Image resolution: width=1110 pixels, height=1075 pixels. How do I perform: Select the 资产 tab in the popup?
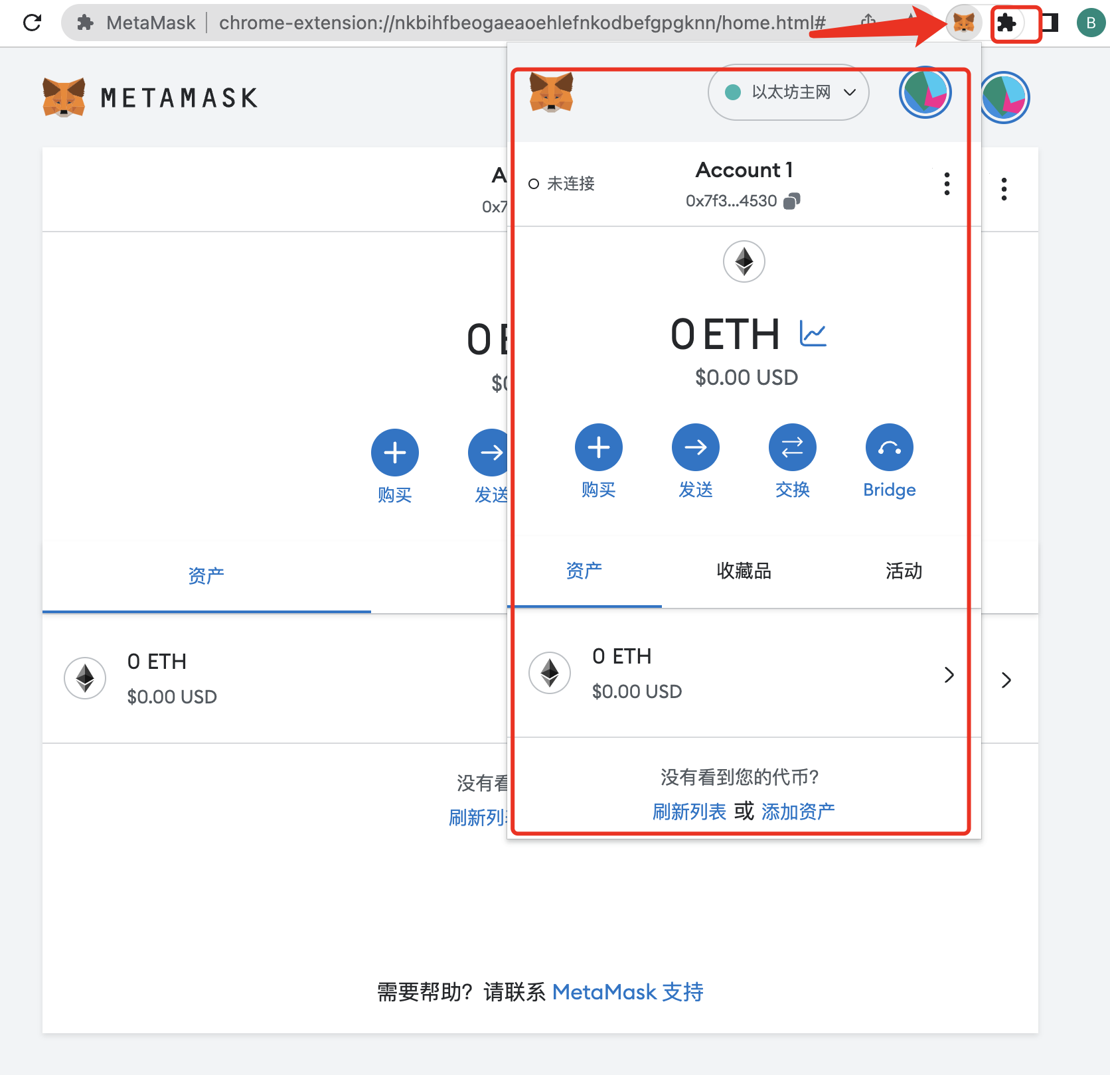click(x=584, y=571)
